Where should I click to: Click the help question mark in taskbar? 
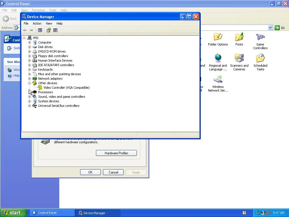tap(244, 213)
